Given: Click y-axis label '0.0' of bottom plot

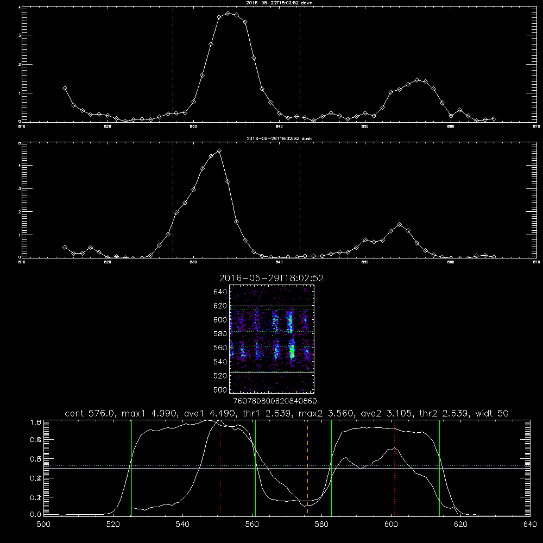Looking at the screenshot, I should [36, 515].
